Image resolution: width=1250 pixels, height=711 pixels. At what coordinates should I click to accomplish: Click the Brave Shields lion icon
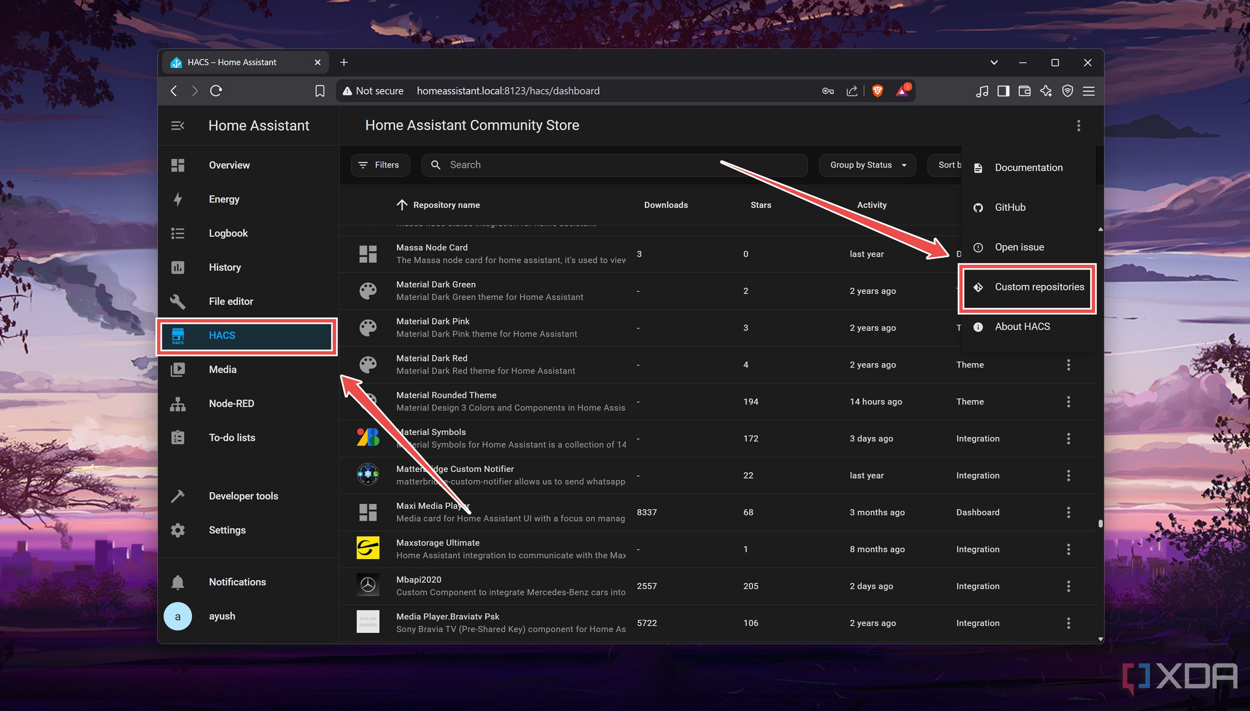click(x=877, y=91)
